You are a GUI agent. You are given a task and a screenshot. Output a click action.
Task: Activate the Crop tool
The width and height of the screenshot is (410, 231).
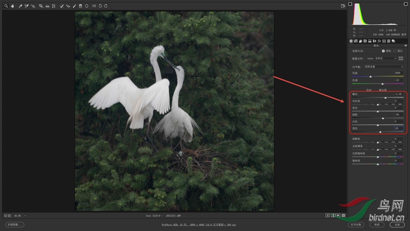pyautogui.click(x=40, y=6)
